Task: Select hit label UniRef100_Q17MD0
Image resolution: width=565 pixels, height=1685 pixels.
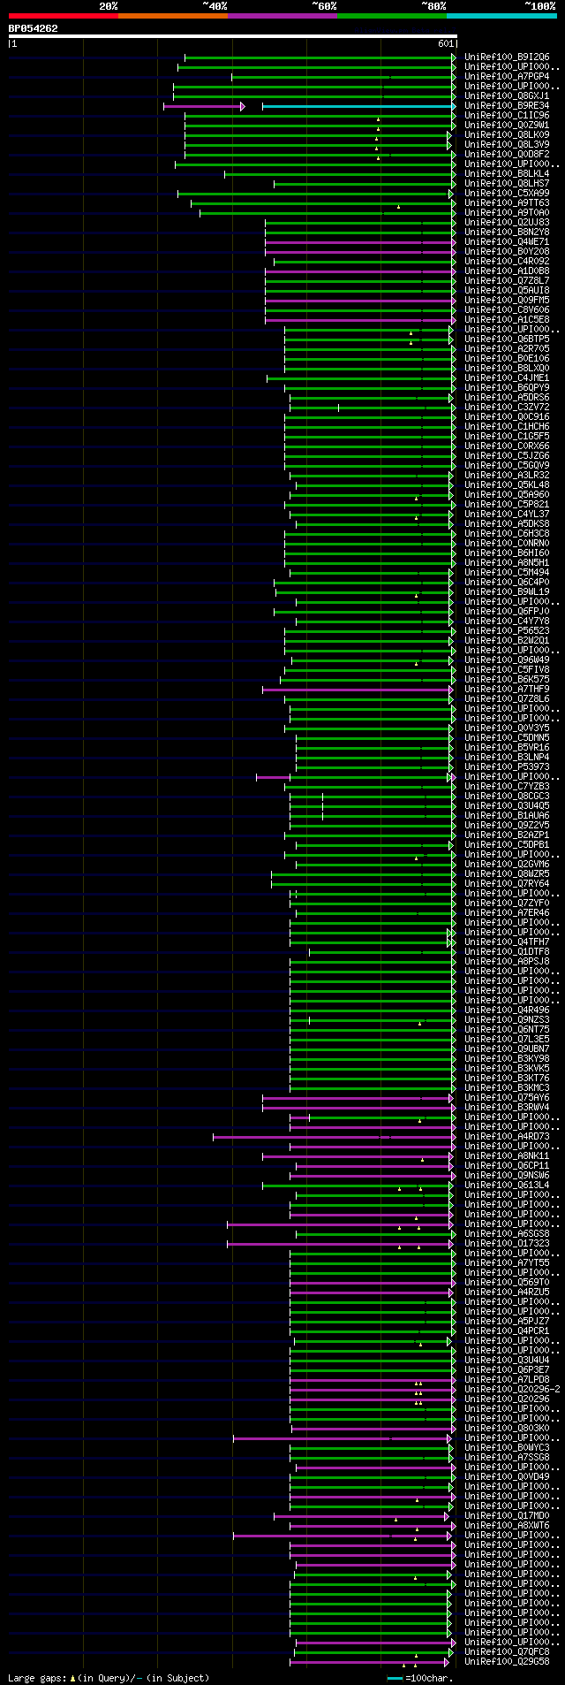Action: click(507, 1515)
